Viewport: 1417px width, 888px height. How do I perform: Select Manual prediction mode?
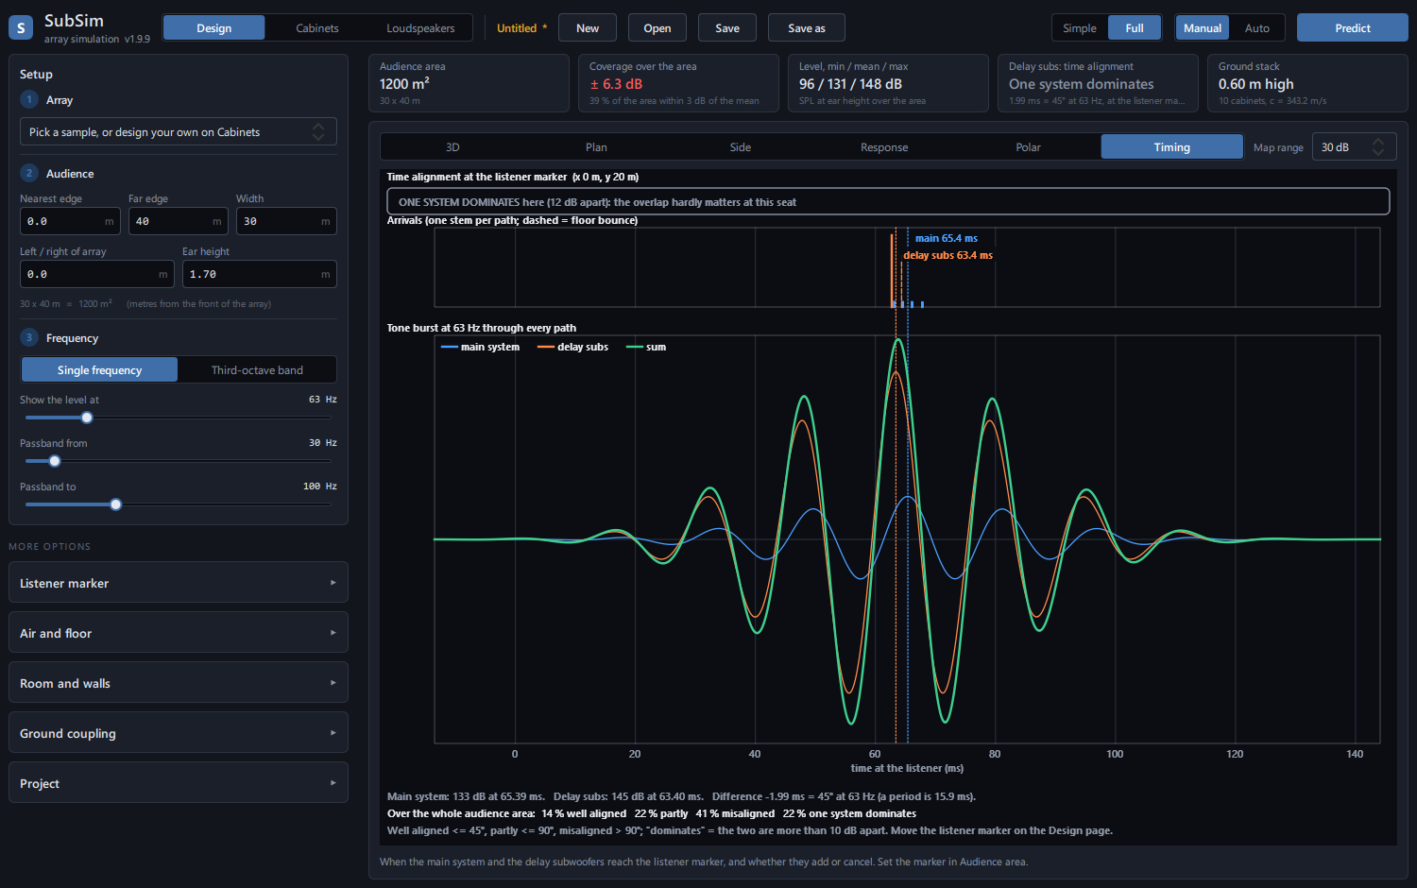(x=1203, y=28)
